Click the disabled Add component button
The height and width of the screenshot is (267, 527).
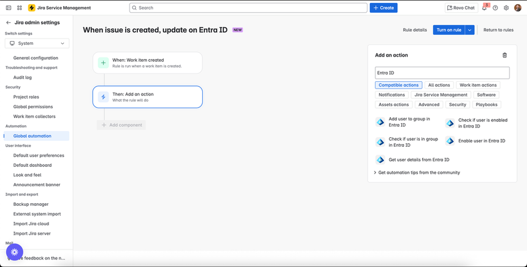pos(121,125)
